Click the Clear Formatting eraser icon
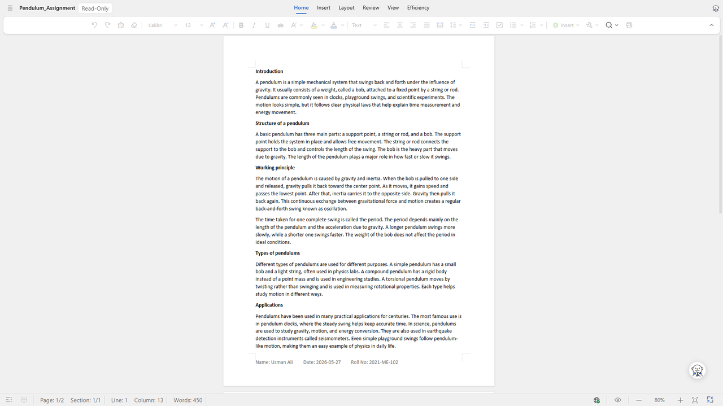This screenshot has width=723, height=406. coord(134,25)
